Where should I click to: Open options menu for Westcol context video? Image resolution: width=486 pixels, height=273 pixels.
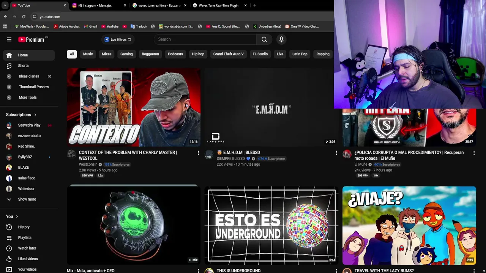tap(198, 153)
